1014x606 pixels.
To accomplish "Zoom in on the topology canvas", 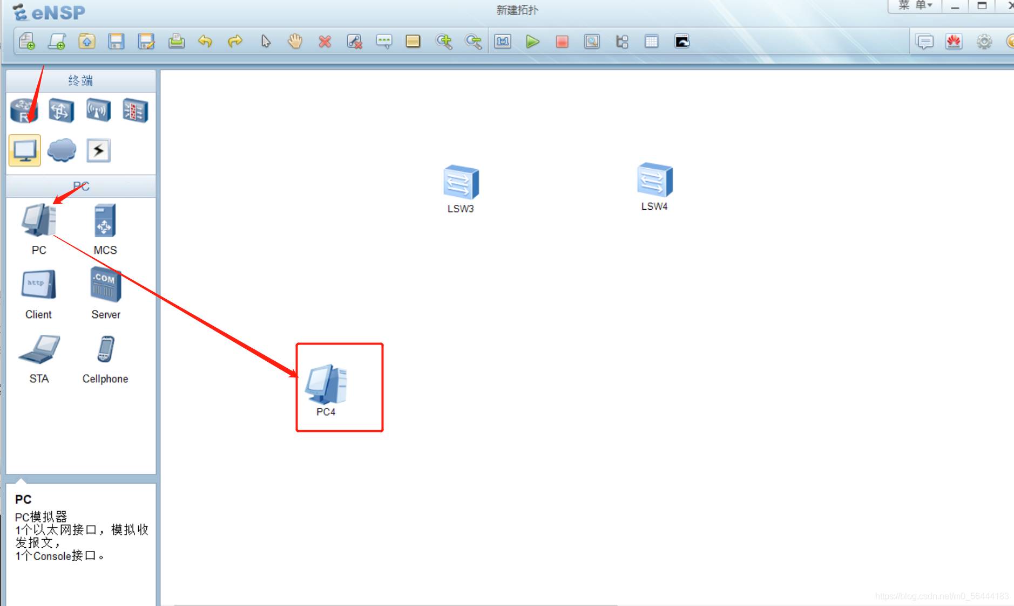I will [x=444, y=42].
